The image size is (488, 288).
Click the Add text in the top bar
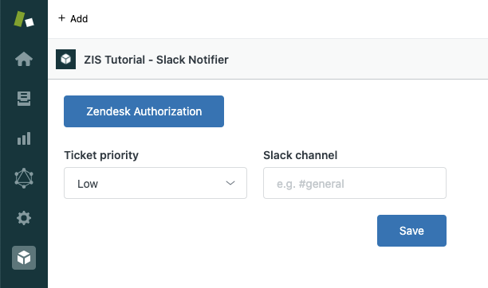pyautogui.click(x=79, y=19)
